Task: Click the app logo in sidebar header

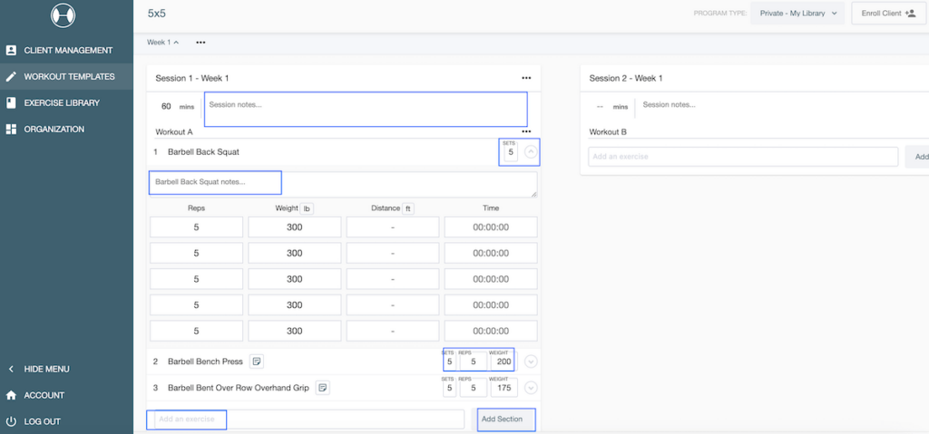Action: point(64,15)
